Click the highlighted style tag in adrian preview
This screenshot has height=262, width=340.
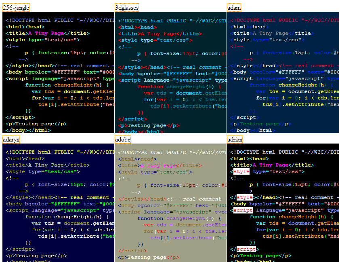(241, 171)
